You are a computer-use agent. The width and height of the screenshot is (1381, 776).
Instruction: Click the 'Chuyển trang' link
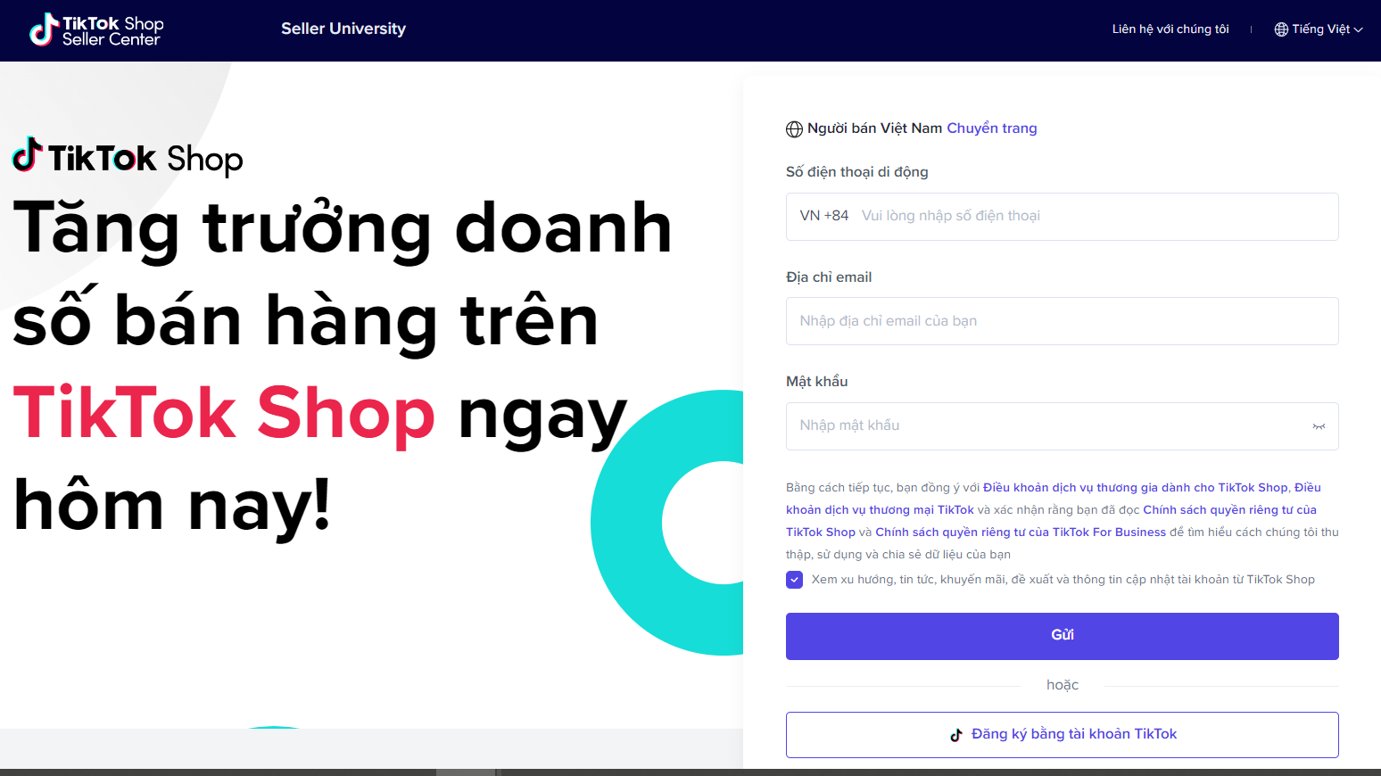coord(991,128)
